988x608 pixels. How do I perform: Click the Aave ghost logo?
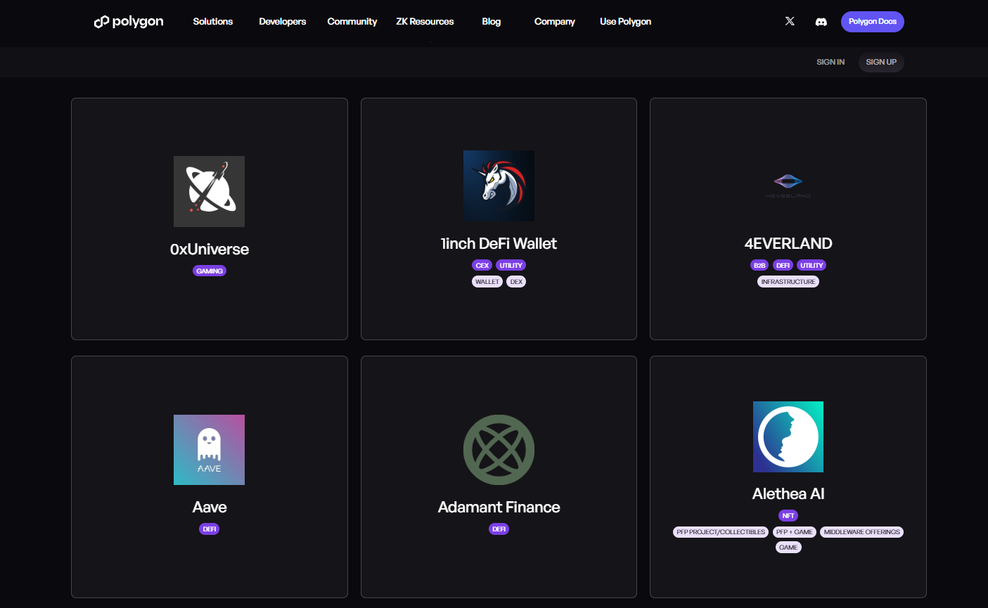209,450
